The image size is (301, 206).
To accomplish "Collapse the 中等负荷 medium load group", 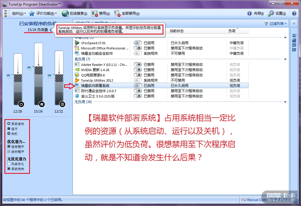I will click(x=285, y=37).
